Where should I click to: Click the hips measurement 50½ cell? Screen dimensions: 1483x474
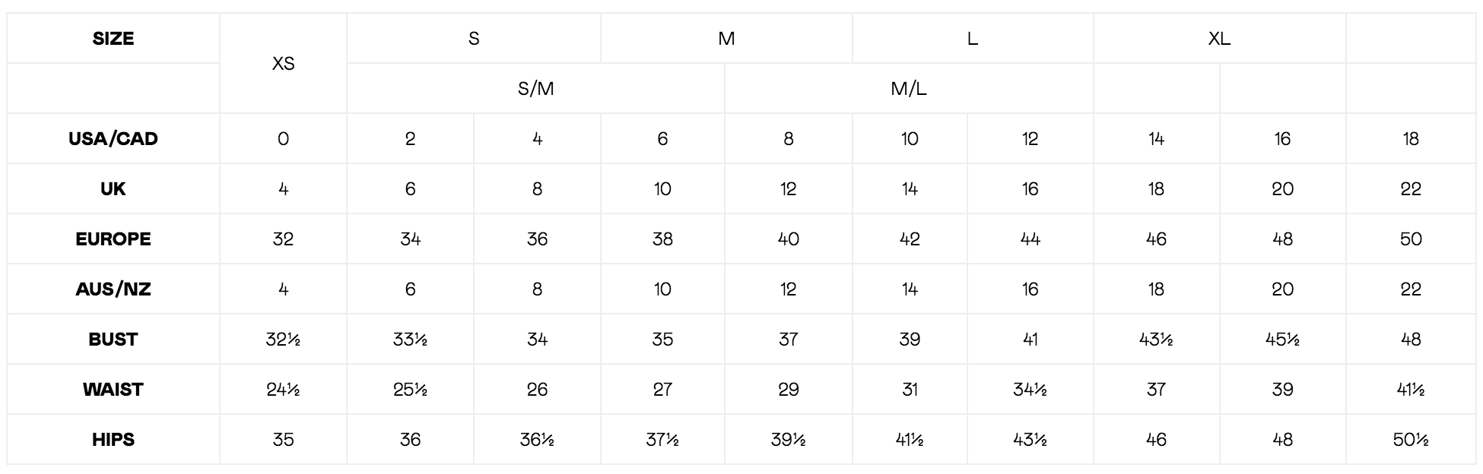coord(1411,440)
